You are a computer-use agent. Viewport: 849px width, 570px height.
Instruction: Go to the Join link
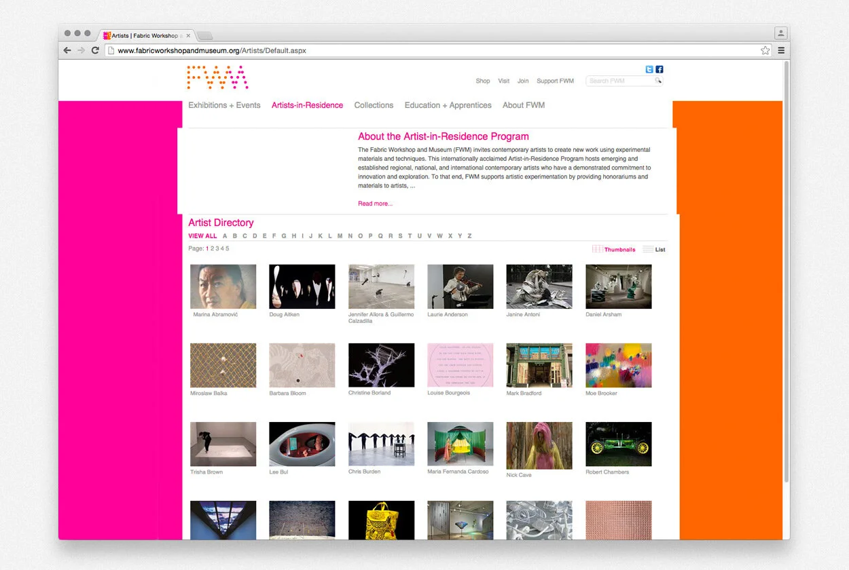coord(523,81)
